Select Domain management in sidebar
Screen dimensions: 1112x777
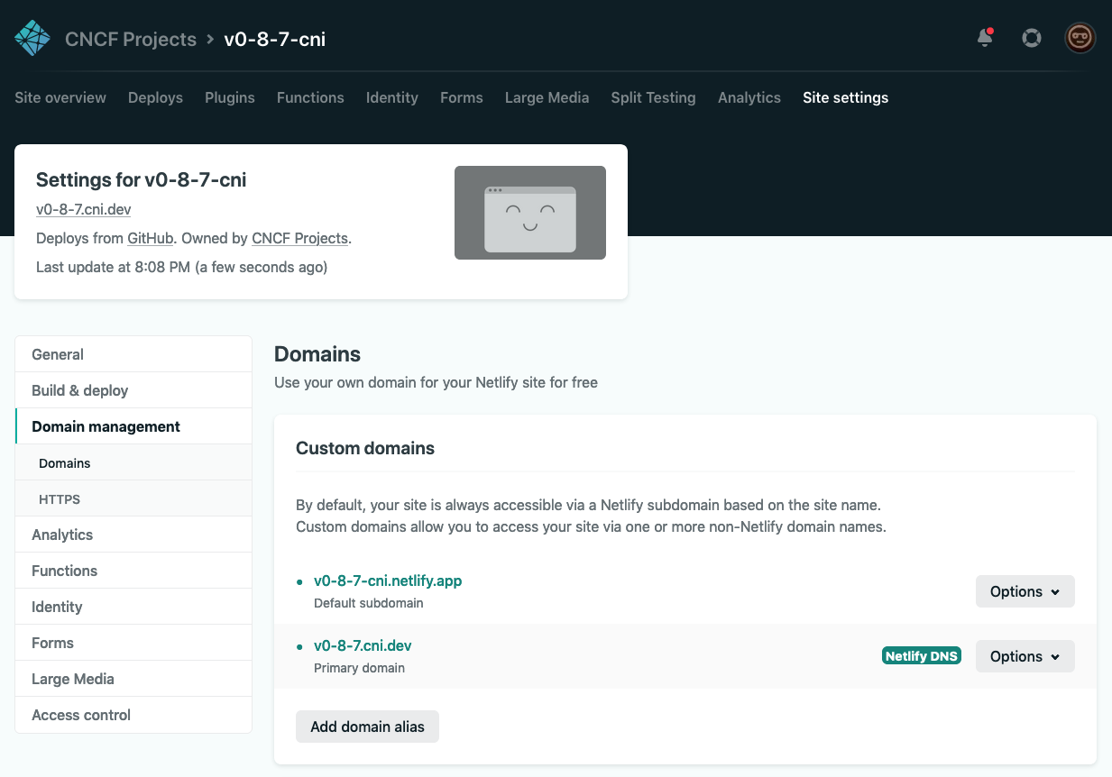tap(133, 426)
